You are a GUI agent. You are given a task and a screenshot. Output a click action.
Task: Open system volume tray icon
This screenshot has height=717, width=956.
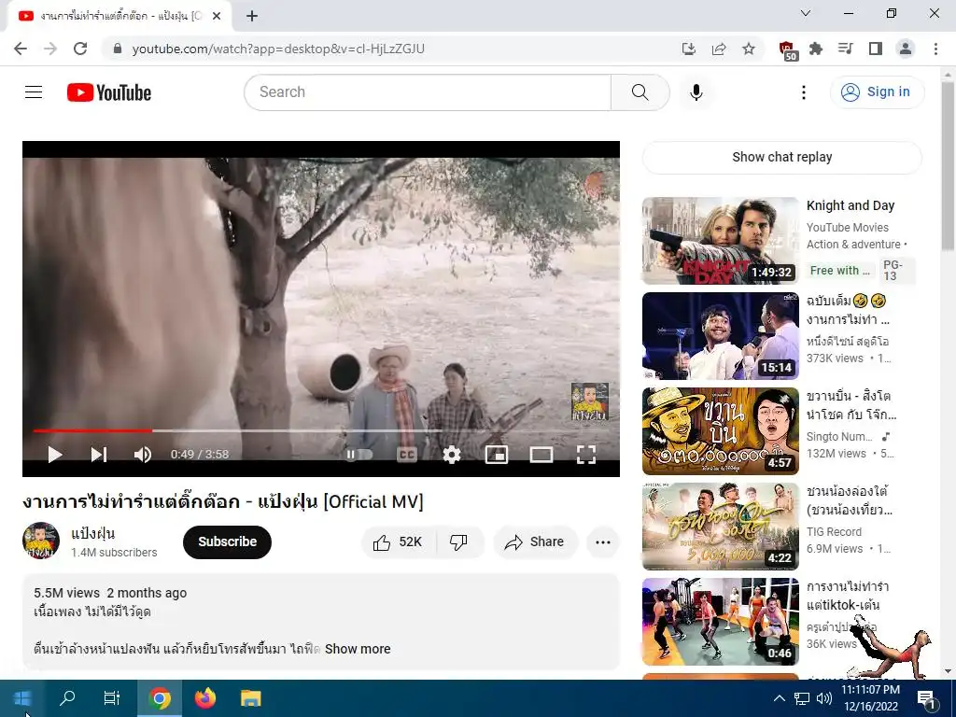[823, 698]
